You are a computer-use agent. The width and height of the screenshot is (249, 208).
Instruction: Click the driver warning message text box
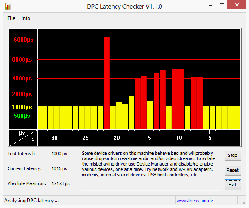point(150,170)
